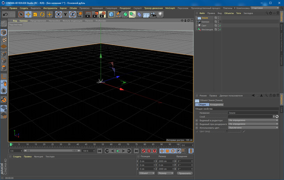Click the Render to Picture Viewer clapperboard icon

[x=95, y=15]
